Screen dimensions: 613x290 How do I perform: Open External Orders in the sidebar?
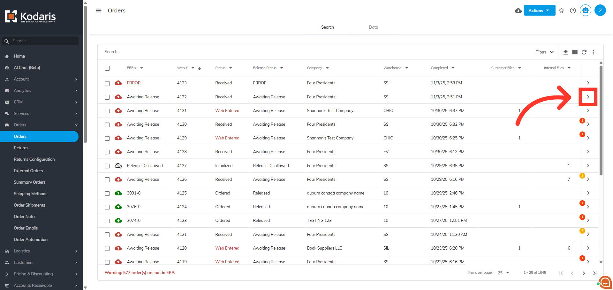(x=28, y=171)
